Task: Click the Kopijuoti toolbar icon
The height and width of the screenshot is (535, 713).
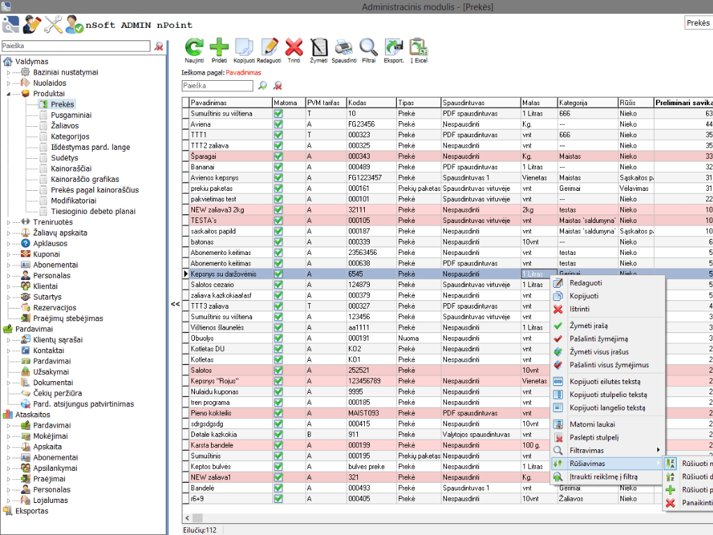Action: 244,47
